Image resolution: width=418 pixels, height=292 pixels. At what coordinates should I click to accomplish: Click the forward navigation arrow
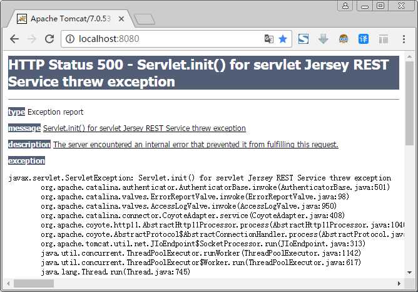tap(31, 39)
